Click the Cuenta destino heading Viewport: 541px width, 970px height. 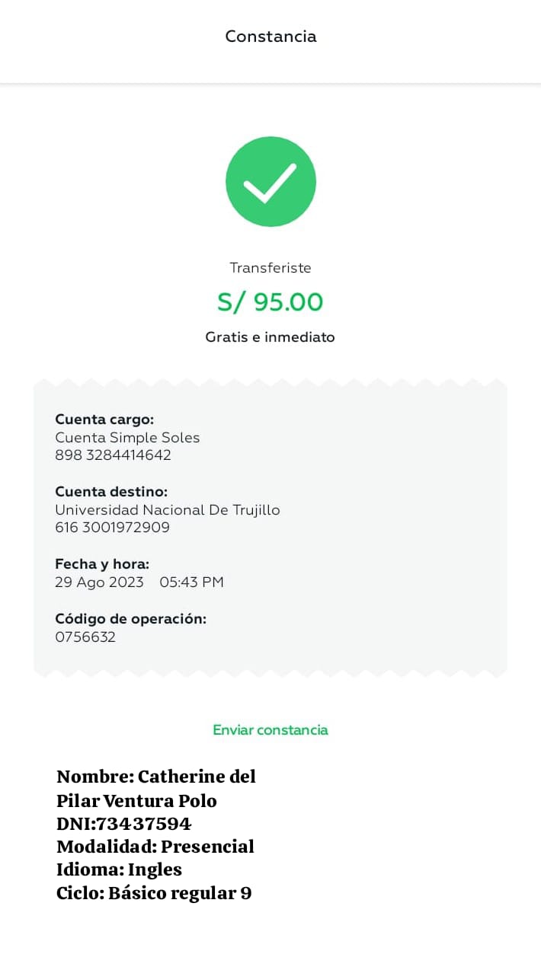tap(111, 492)
